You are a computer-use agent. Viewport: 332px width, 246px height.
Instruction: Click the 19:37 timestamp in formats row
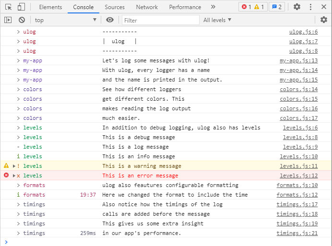click(88, 195)
